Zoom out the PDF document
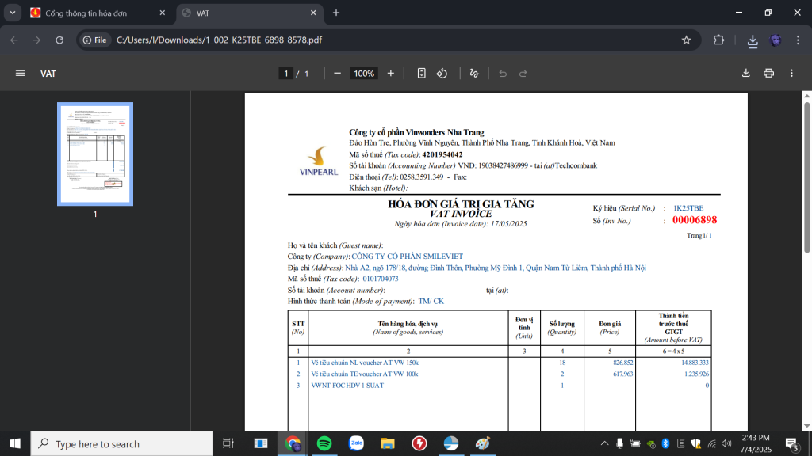Screen dimensions: 812x456 tap(337, 74)
